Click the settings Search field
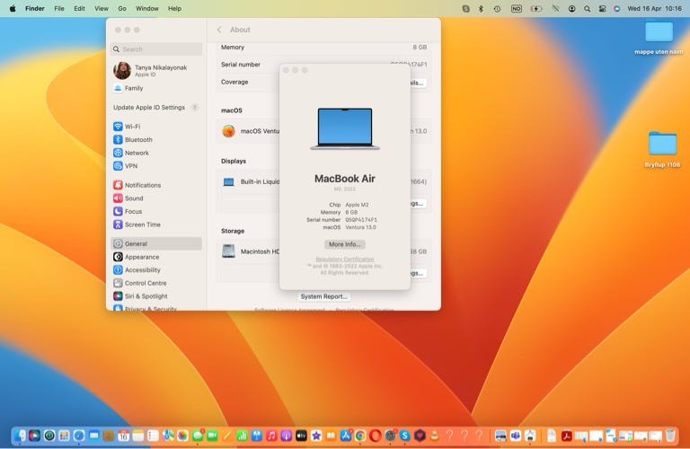Viewport: 690px width, 449px height. click(x=157, y=49)
